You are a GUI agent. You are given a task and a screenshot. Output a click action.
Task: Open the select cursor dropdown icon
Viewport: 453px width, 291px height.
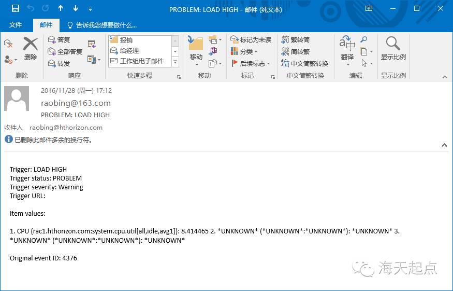click(367, 63)
